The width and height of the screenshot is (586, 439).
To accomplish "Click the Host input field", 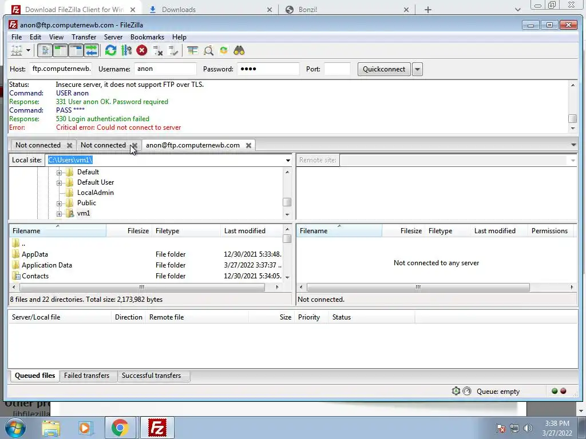I will 61,69.
